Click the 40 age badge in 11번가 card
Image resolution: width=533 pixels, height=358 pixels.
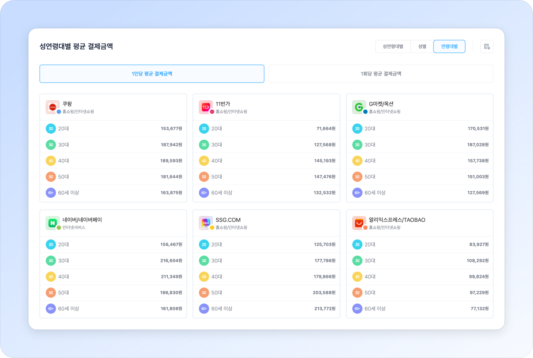tap(204, 161)
